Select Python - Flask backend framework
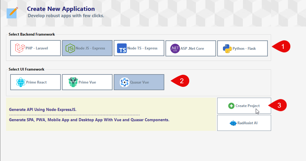 click(x=243, y=48)
